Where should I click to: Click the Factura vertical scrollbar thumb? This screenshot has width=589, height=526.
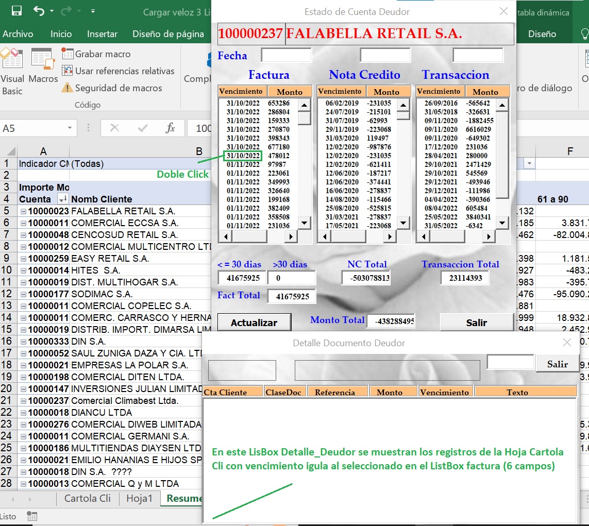tap(304, 118)
